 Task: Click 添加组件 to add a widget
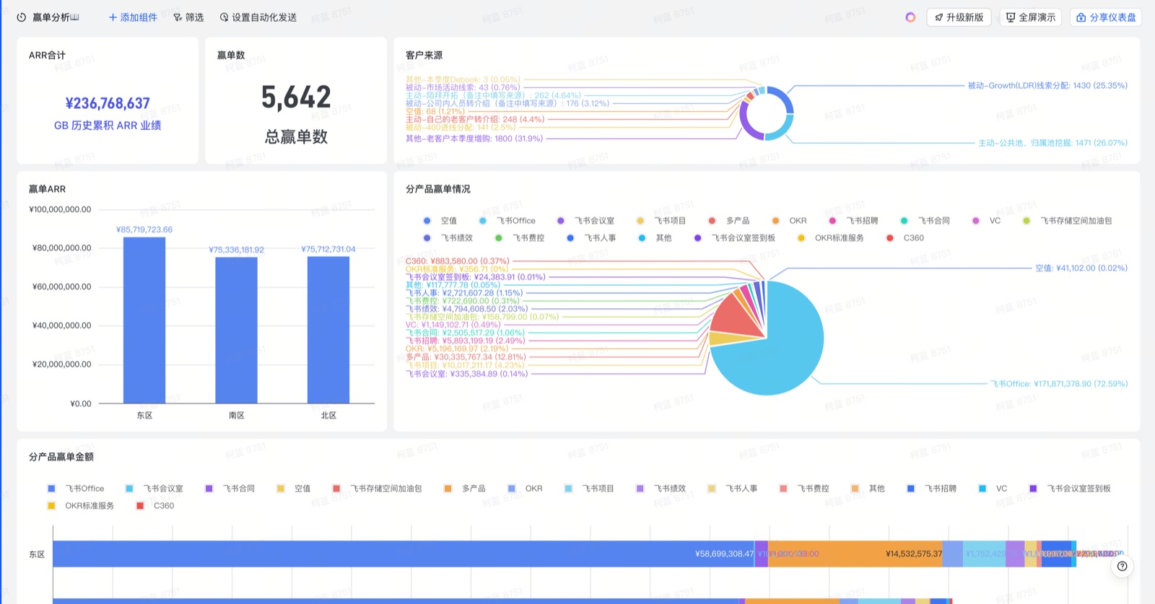coord(133,17)
